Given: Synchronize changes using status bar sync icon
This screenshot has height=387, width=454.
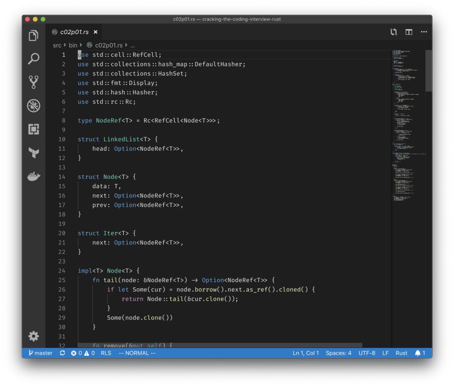Looking at the screenshot, I should [x=63, y=353].
